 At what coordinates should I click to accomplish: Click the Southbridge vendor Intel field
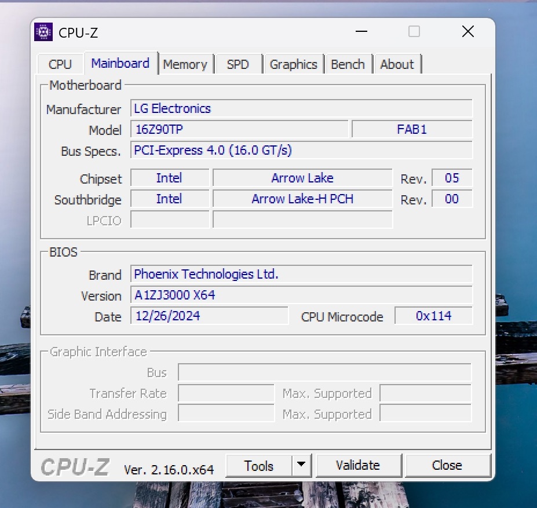pyautogui.click(x=170, y=199)
